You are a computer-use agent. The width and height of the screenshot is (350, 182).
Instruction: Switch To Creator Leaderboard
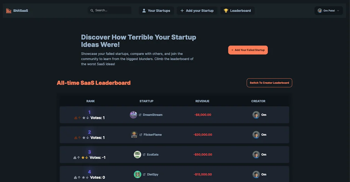click(269, 83)
